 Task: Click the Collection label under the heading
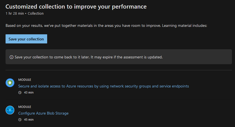tap(36, 14)
